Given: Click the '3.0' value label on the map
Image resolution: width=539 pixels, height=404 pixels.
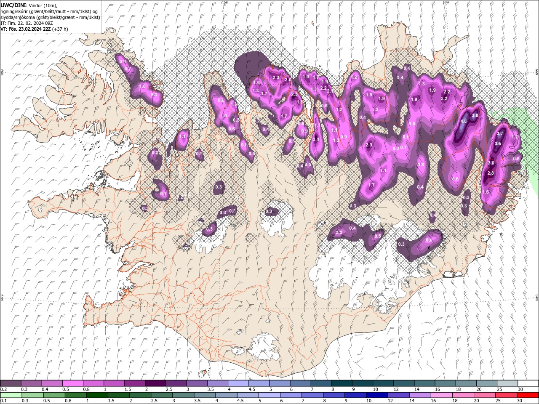Looking at the screenshot, I should pyautogui.click(x=491, y=163).
